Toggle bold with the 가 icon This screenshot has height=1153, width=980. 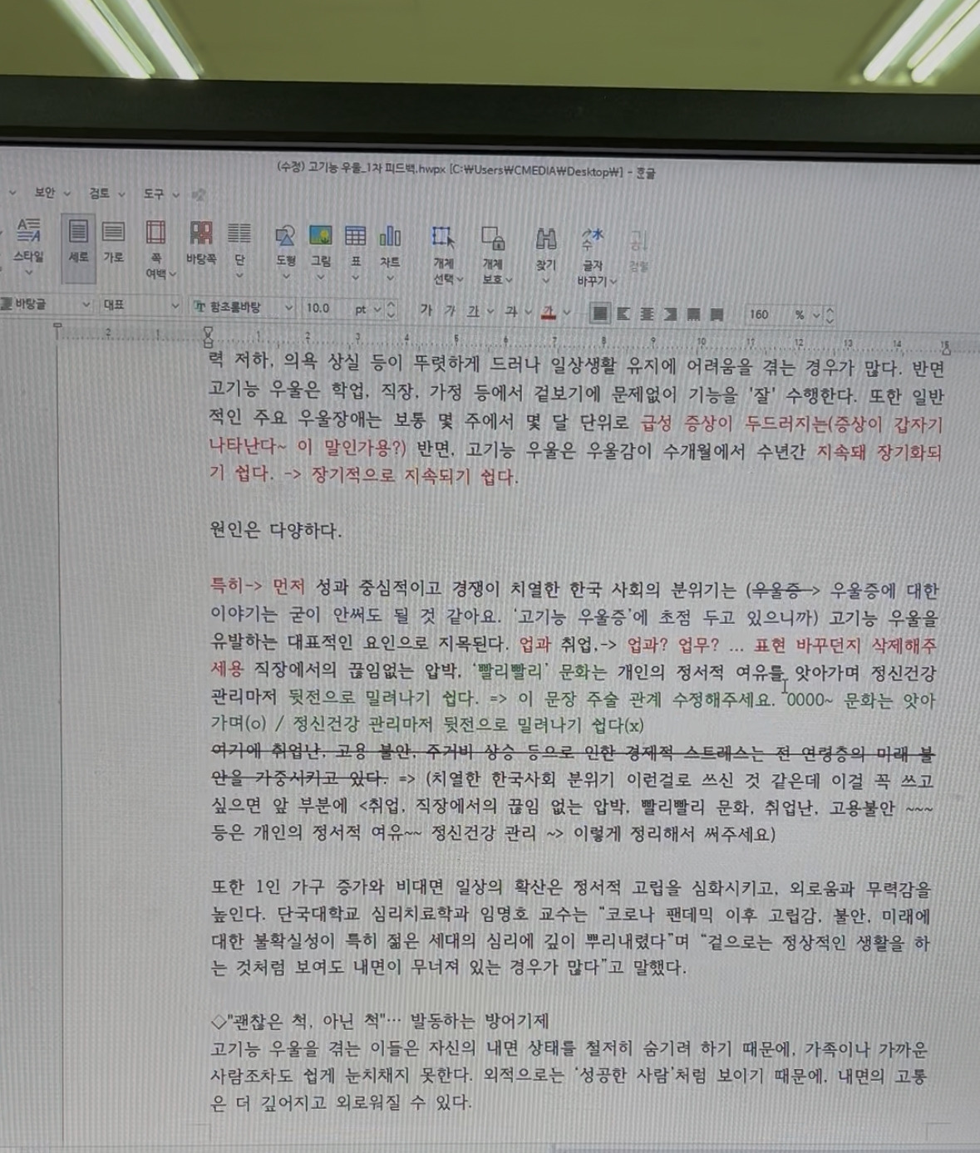click(426, 312)
